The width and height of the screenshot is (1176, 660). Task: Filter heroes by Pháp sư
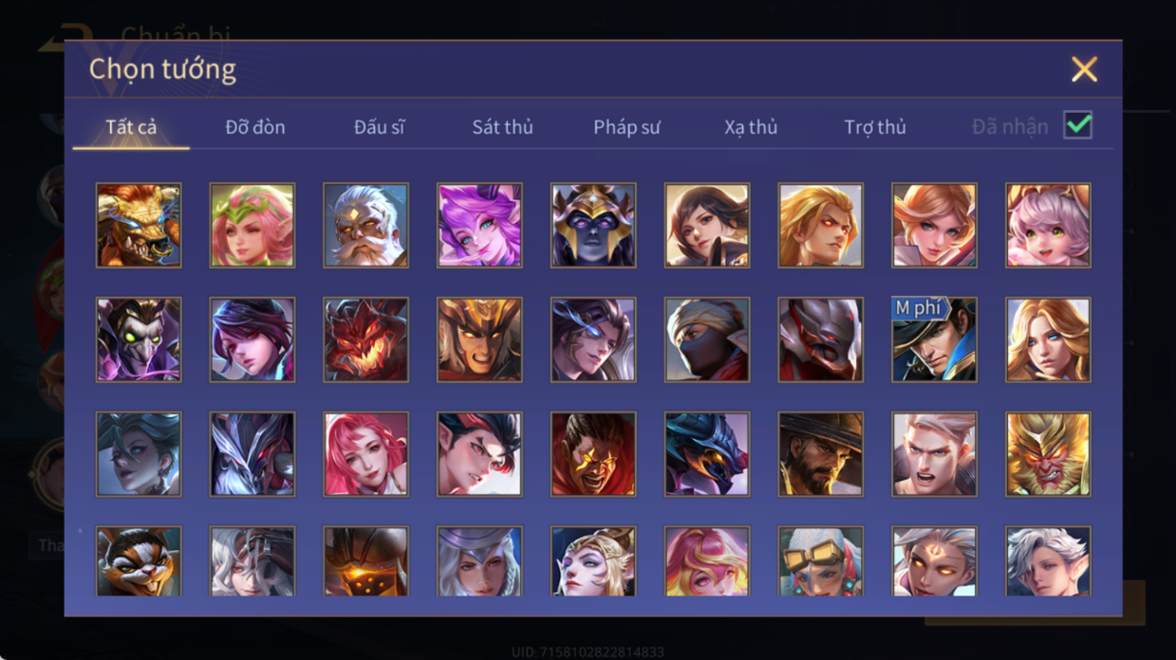pyautogui.click(x=626, y=127)
